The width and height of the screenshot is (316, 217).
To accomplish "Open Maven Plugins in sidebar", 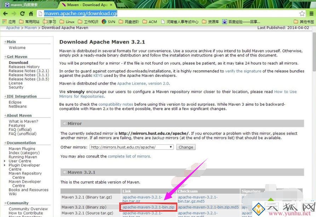I will [22, 149].
